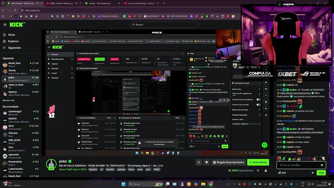
Task: Open a new browser tab
Action: pos(164,3)
